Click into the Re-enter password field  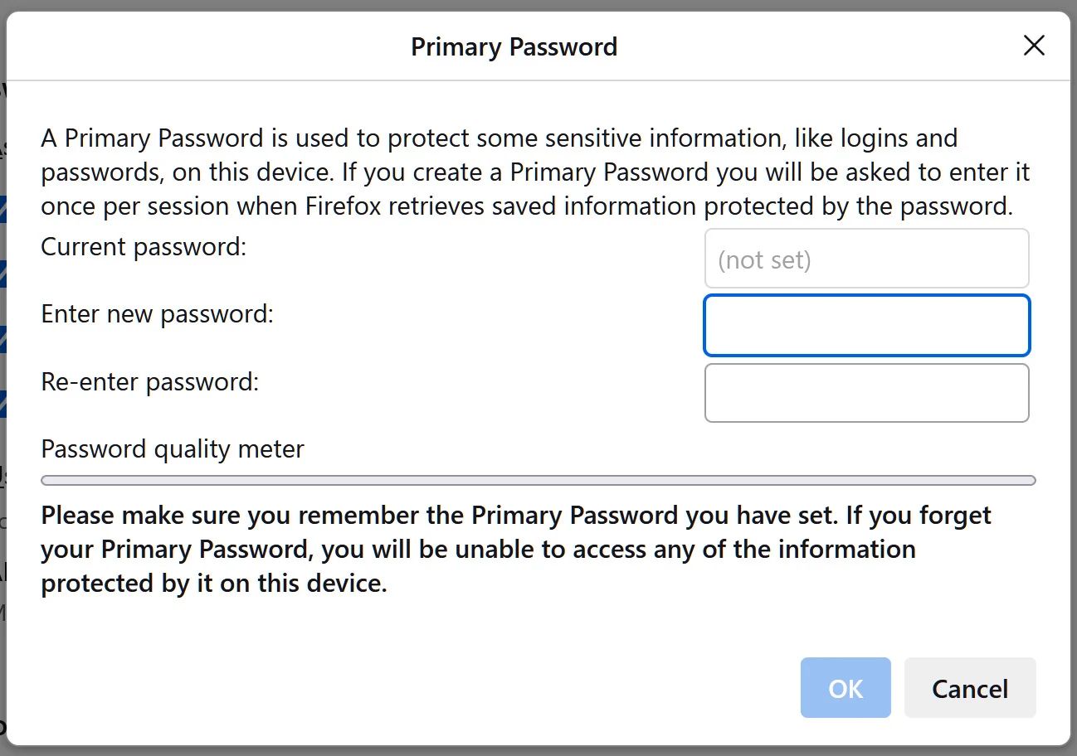pos(867,393)
